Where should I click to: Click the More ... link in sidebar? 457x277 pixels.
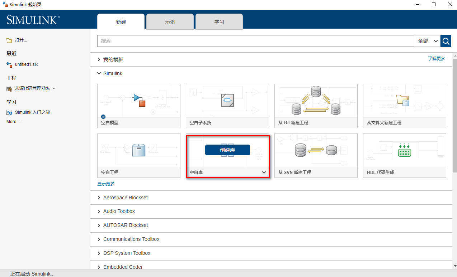(x=14, y=122)
